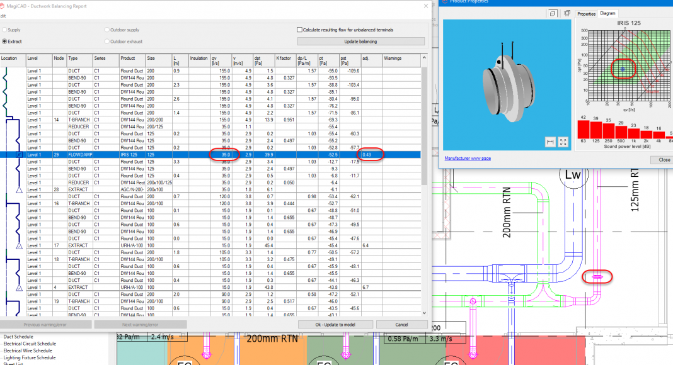Click the extract terminal triangle at node 17
The width and height of the screenshot is (673, 365).
(20, 245)
